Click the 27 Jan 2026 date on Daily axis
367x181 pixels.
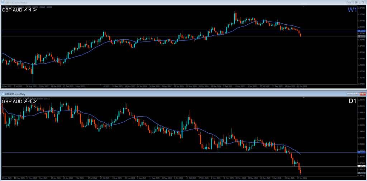(x=301, y=177)
